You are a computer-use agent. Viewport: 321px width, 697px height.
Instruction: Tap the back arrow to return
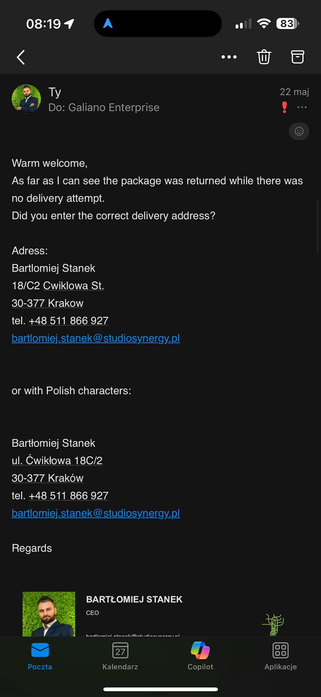(21, 57)
